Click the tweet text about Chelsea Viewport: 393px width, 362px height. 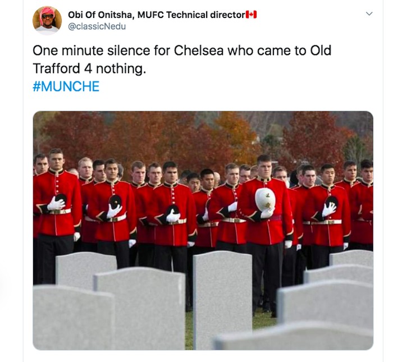[x=182, y=59]
